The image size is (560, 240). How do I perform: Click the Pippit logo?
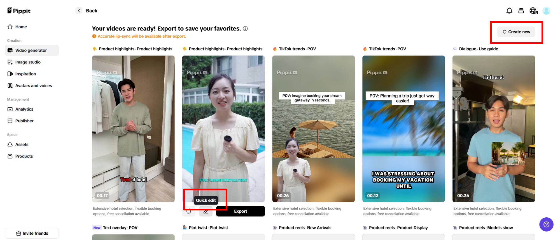pos(19,11)
